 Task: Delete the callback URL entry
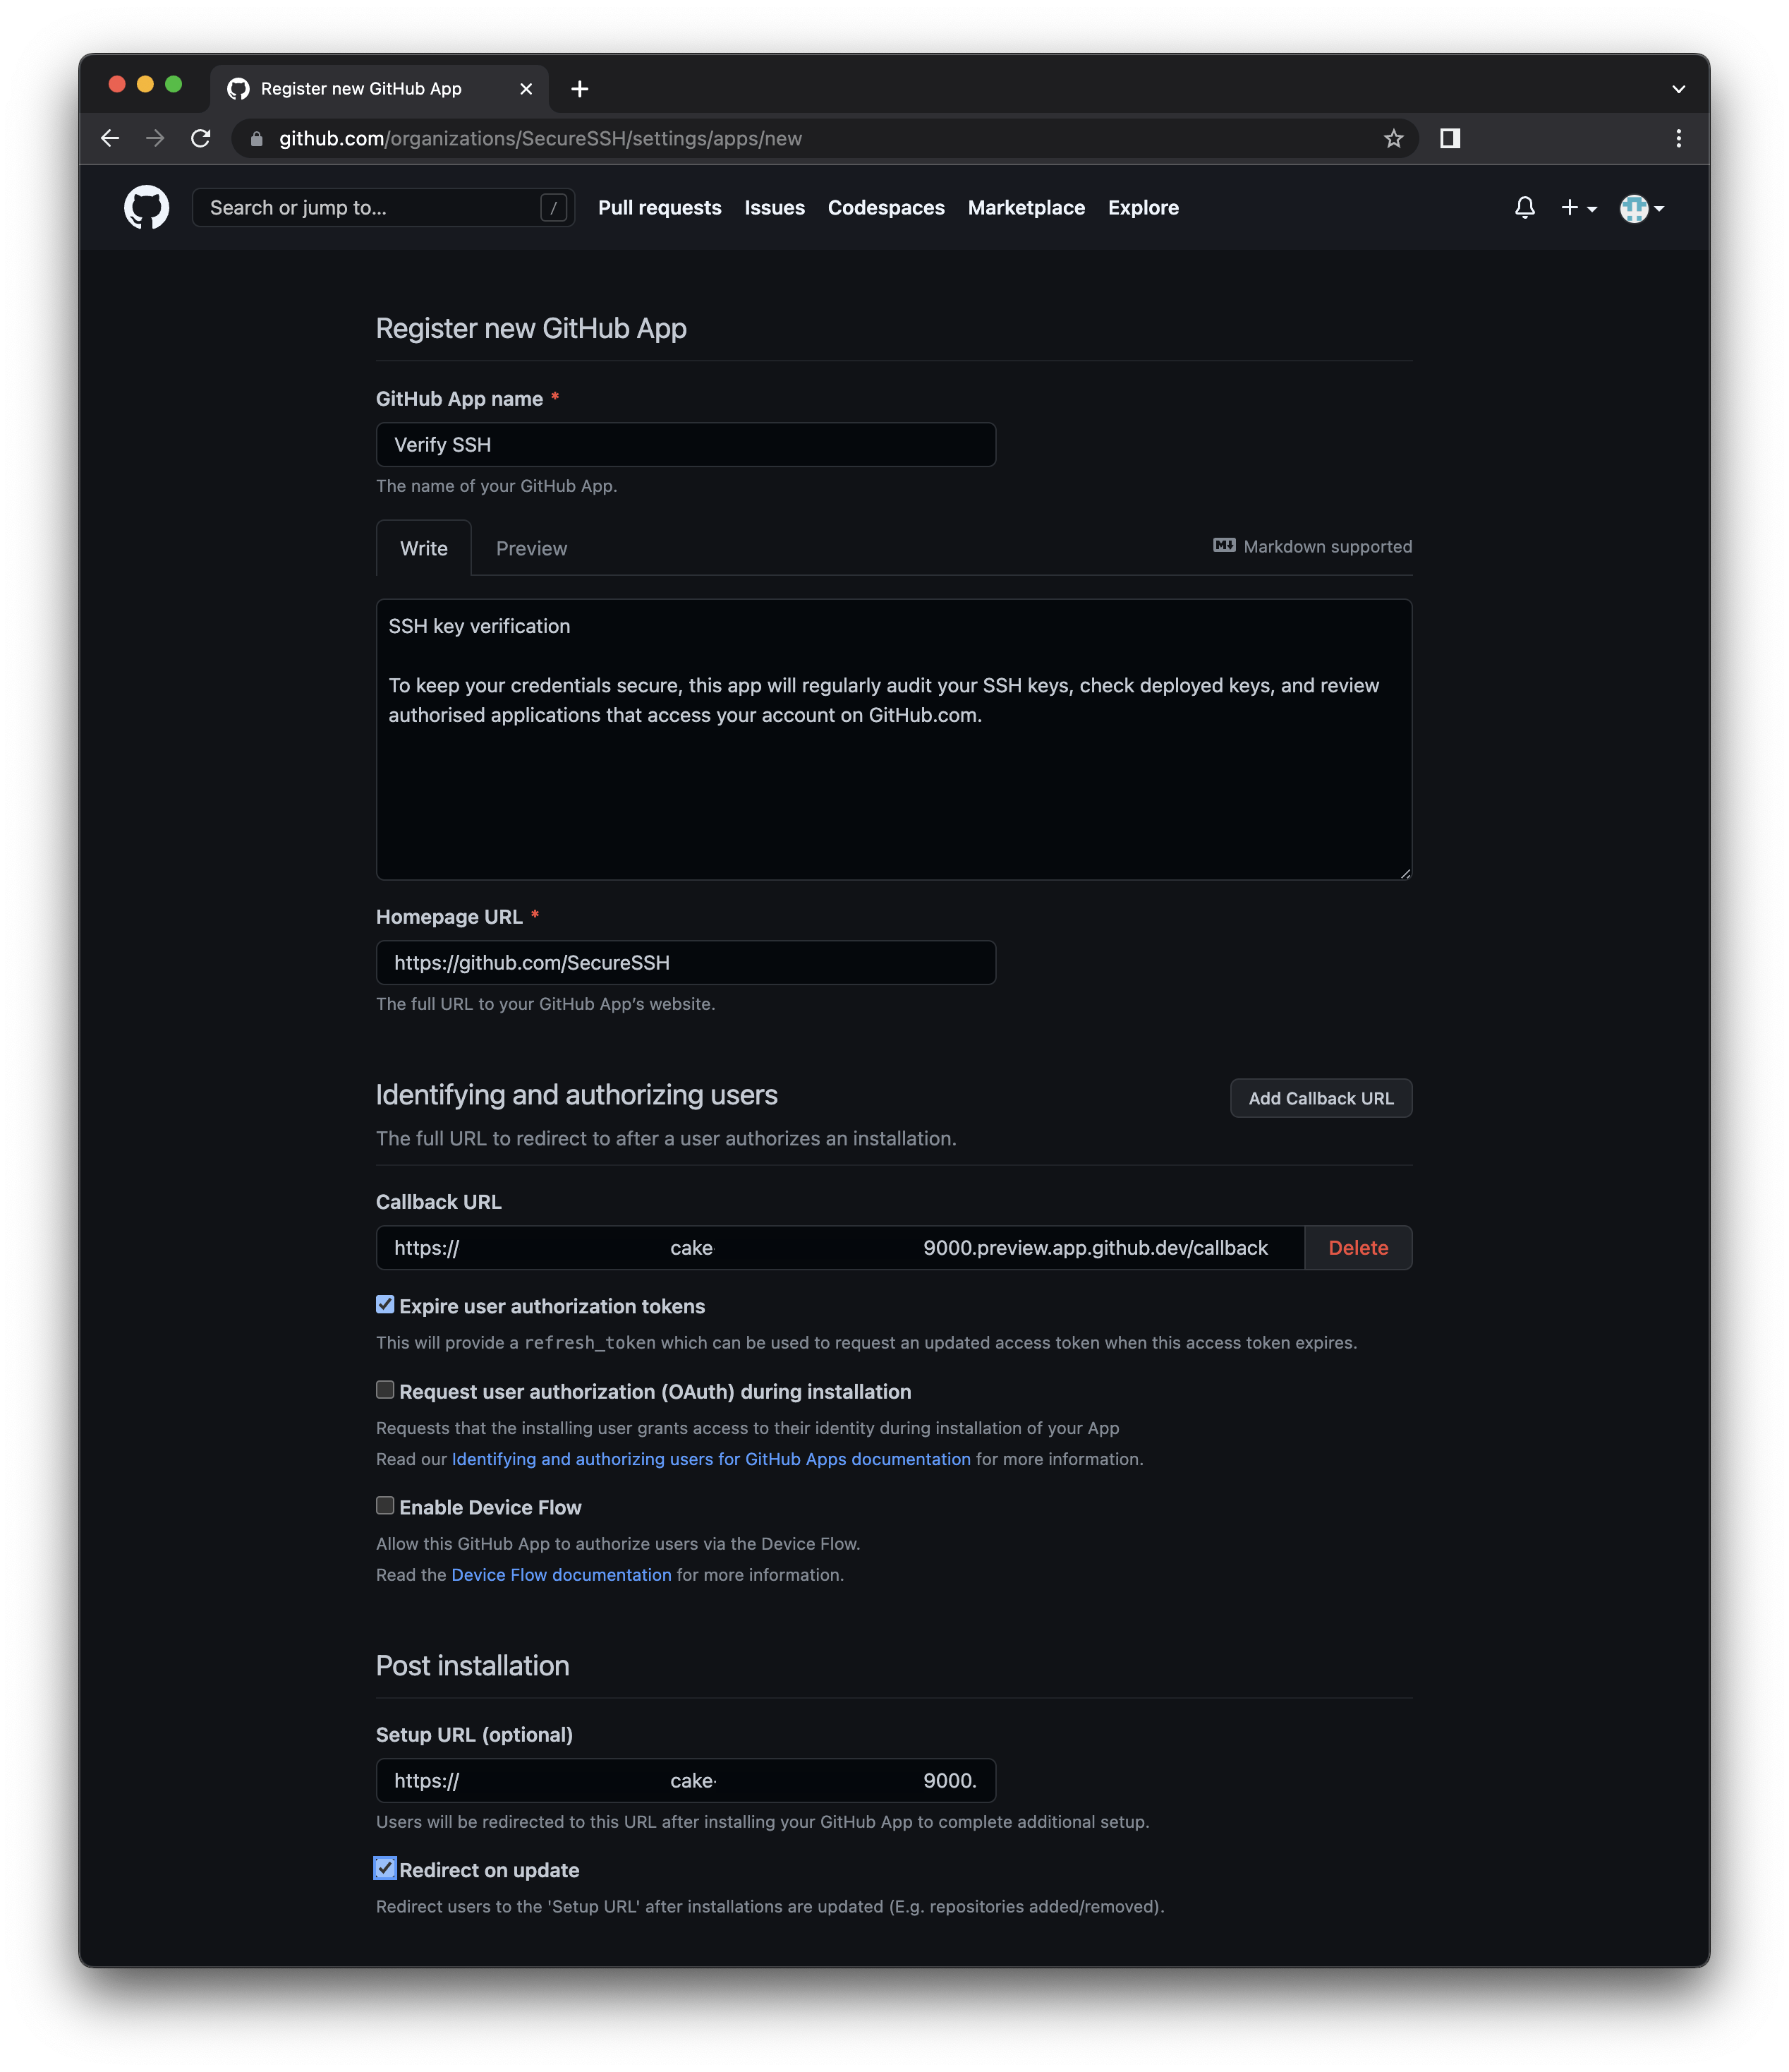[1357, 1248]
